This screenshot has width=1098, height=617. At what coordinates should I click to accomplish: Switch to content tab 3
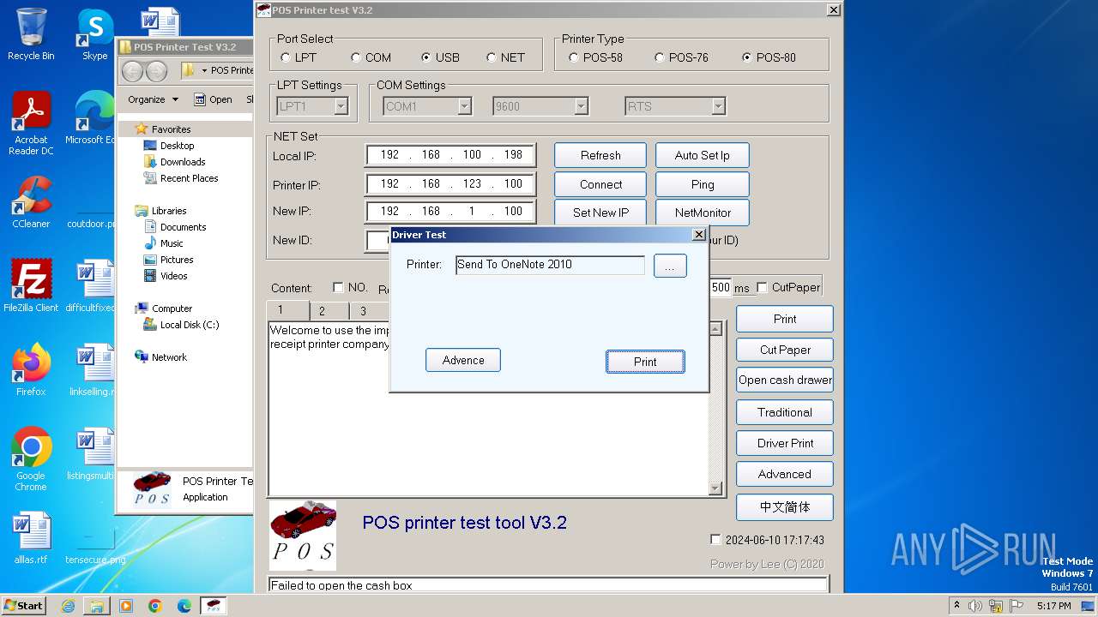point(369,311)
